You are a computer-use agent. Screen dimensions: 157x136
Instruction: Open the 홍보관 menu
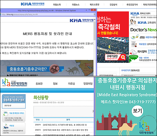click(x=39, y=84)
